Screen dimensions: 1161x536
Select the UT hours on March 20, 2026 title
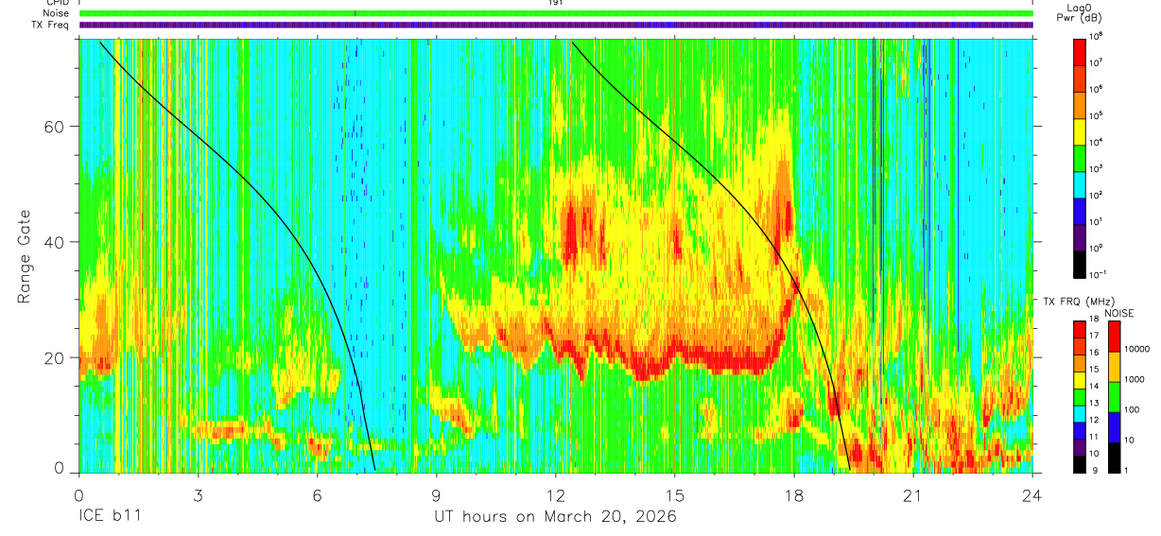click(x=555, y=517)
